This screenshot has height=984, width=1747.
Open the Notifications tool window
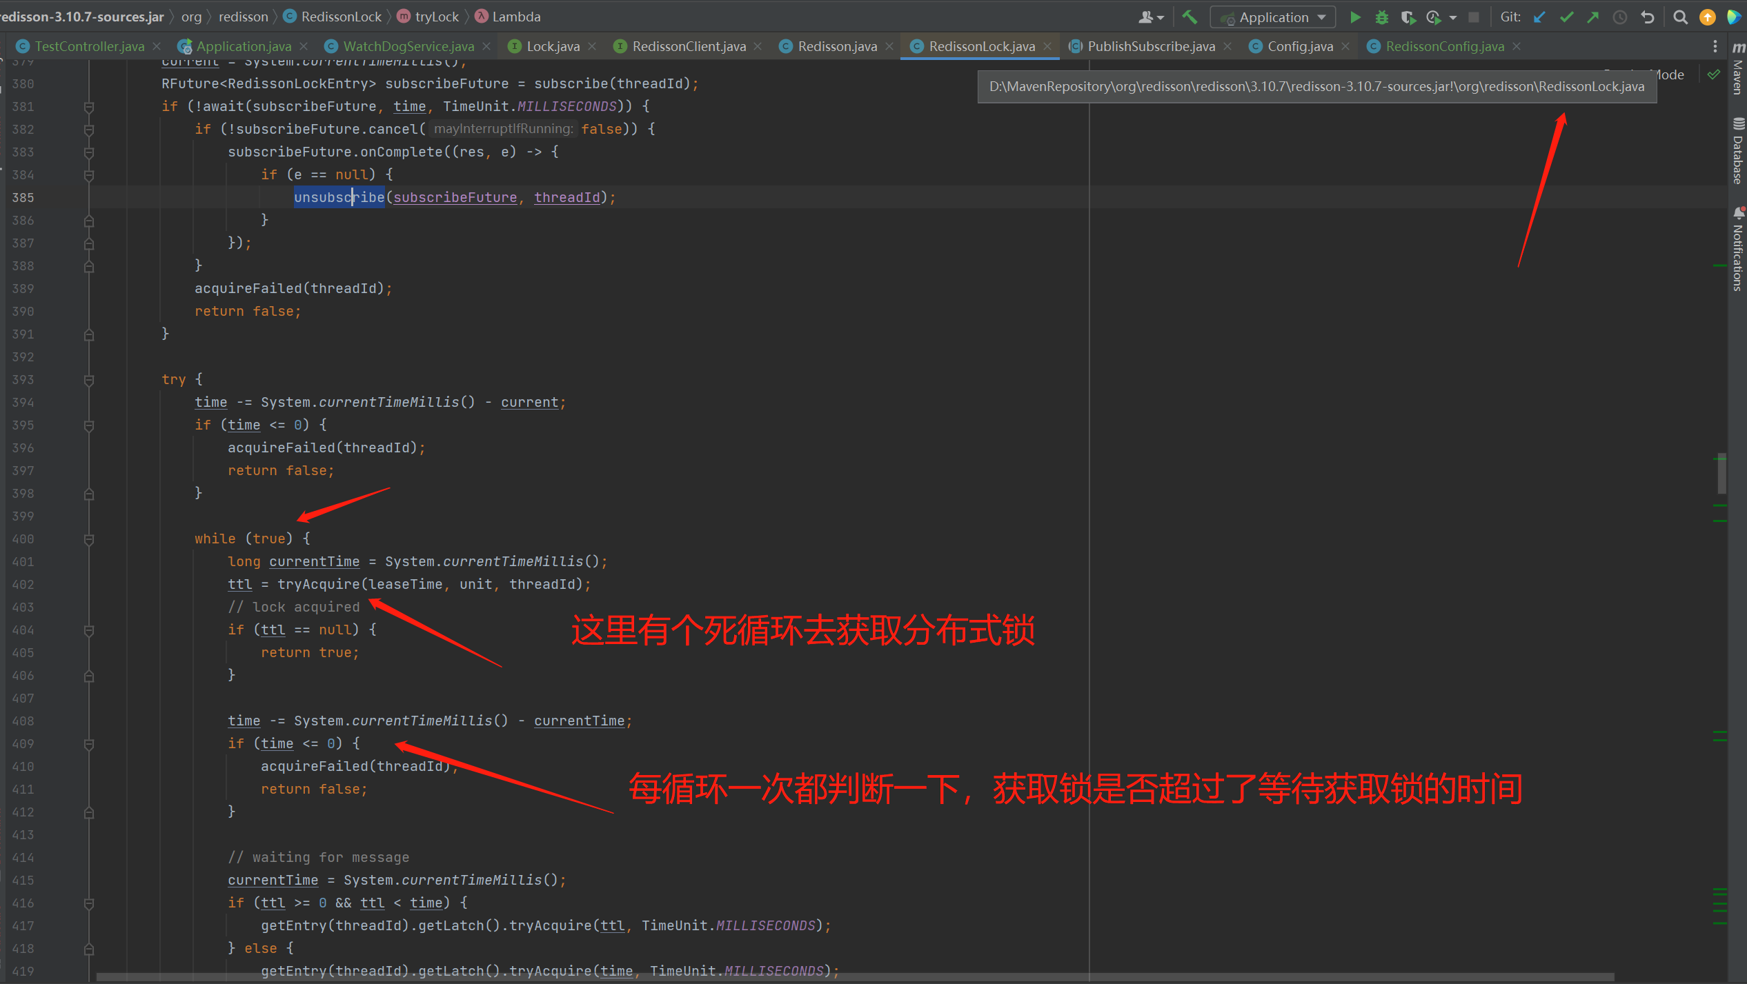[1737, 250]
